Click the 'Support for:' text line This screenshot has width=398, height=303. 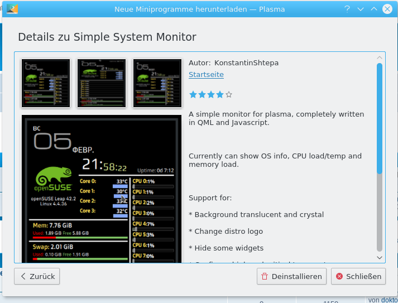coord(210,198)
